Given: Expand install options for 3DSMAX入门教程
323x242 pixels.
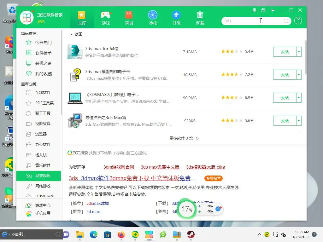Looking at the screenshot, I should click(299, 98).
